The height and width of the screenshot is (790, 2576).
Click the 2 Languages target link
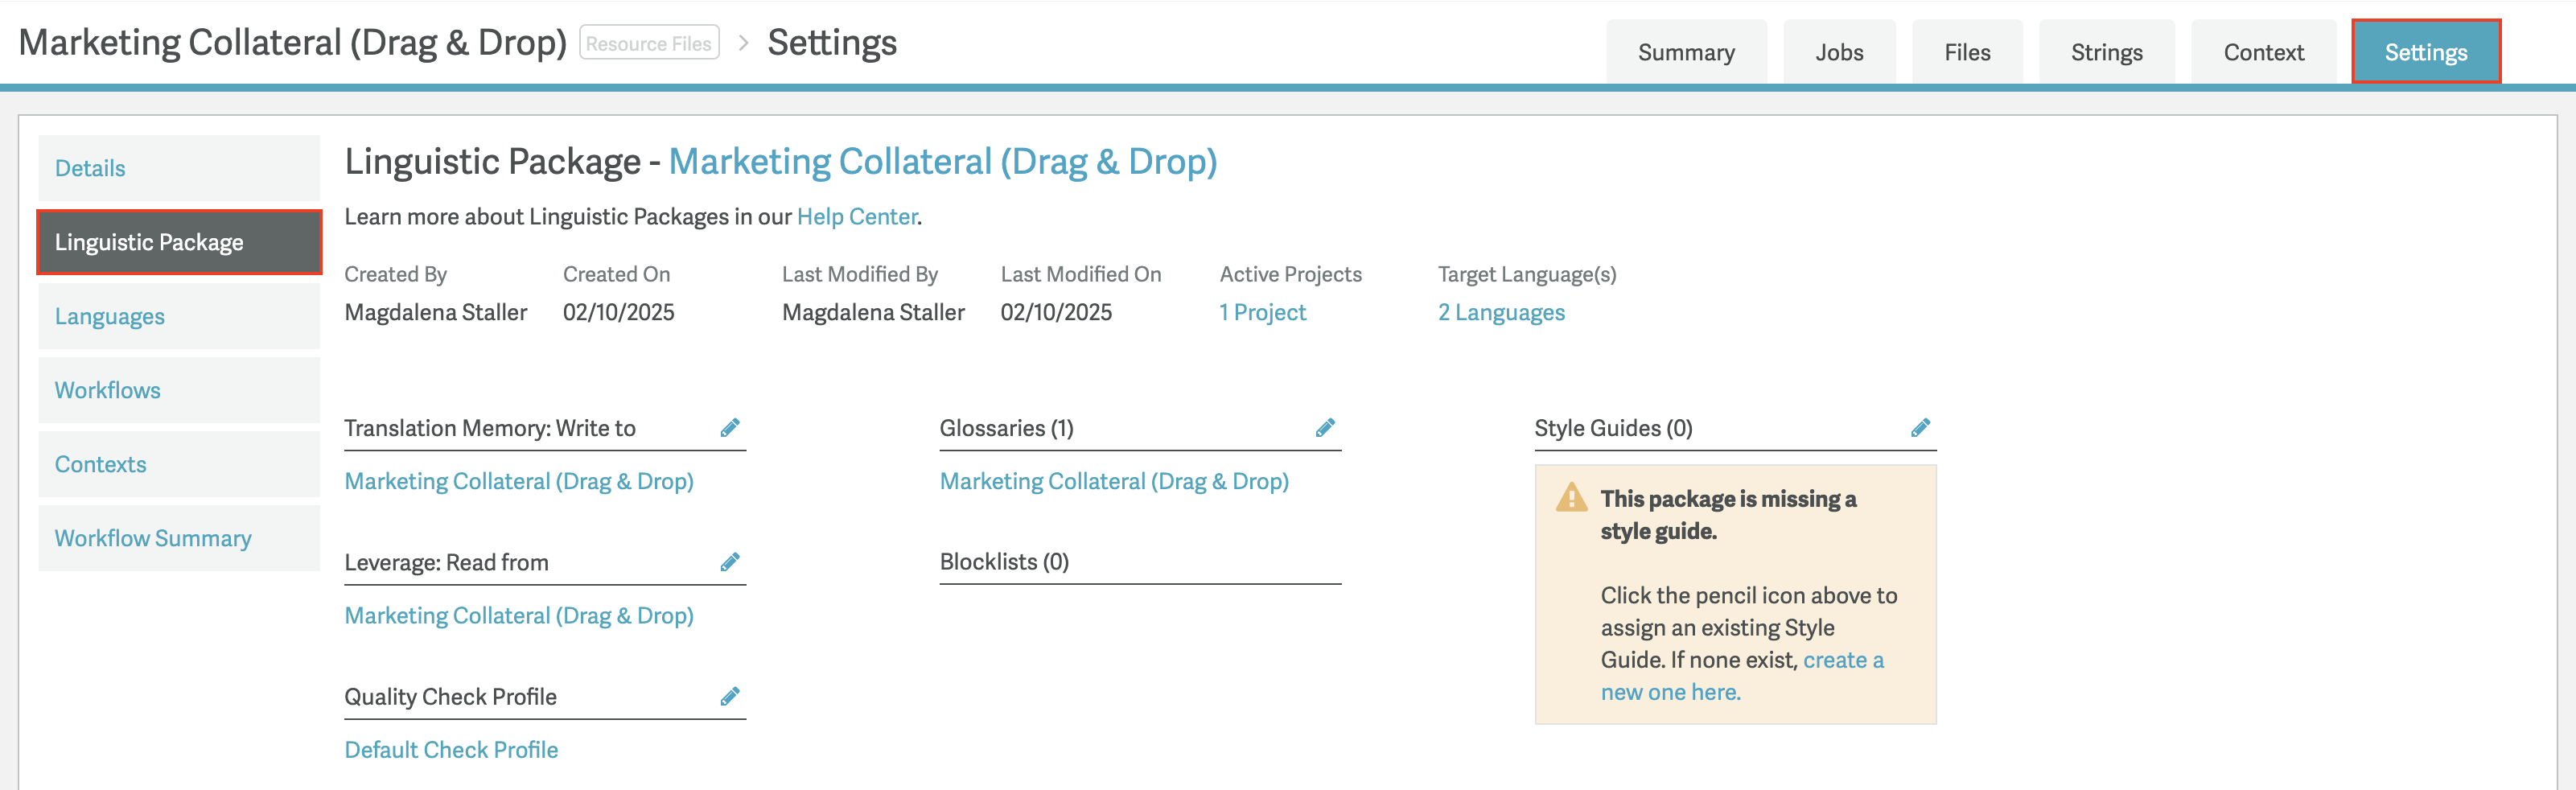click(x=1501, y=312)
